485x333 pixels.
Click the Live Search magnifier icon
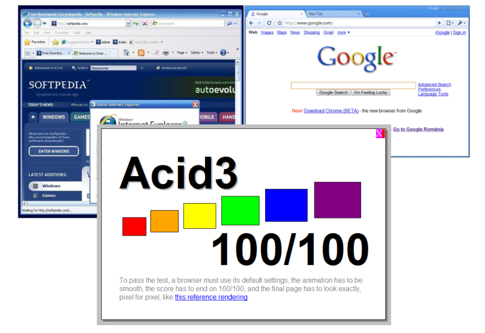(x=229, y=24)
